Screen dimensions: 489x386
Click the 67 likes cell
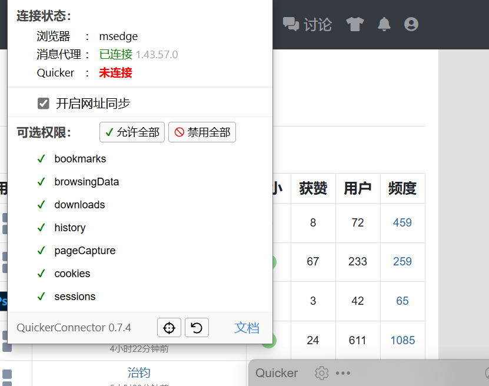pos(313,261)
